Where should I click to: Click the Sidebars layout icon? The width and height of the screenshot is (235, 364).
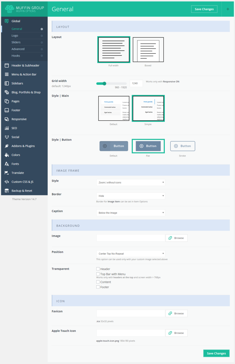pos(7,83)
